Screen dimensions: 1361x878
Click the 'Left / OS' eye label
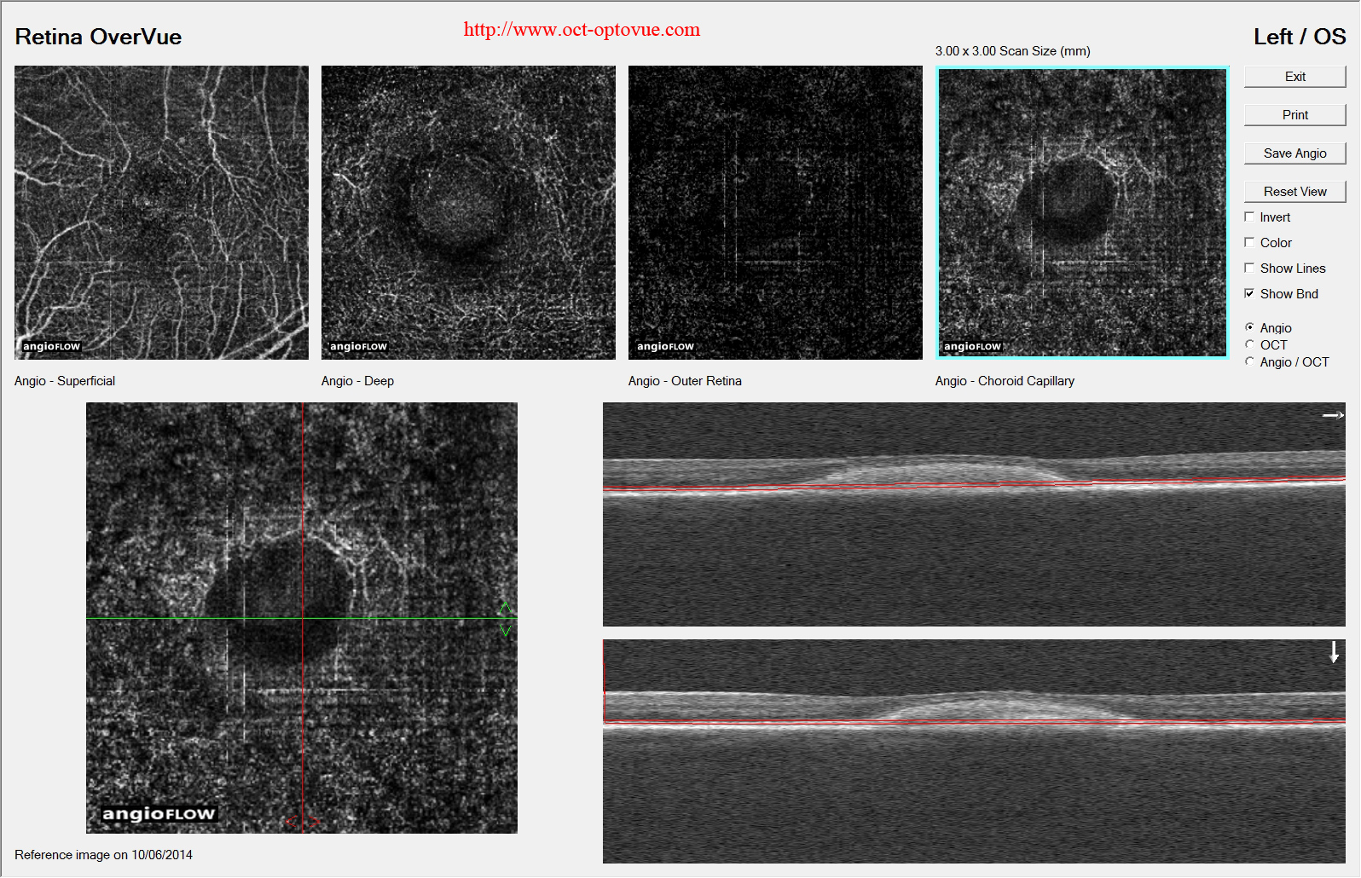(x=1300, y=37)
